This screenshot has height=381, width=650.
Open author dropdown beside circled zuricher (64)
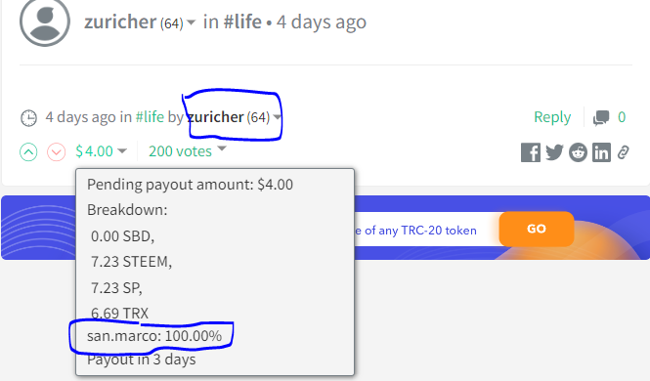click(x=278, y=117)
